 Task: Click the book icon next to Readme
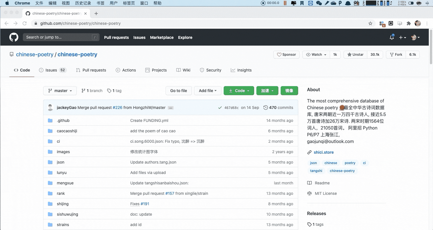point(309,183)
